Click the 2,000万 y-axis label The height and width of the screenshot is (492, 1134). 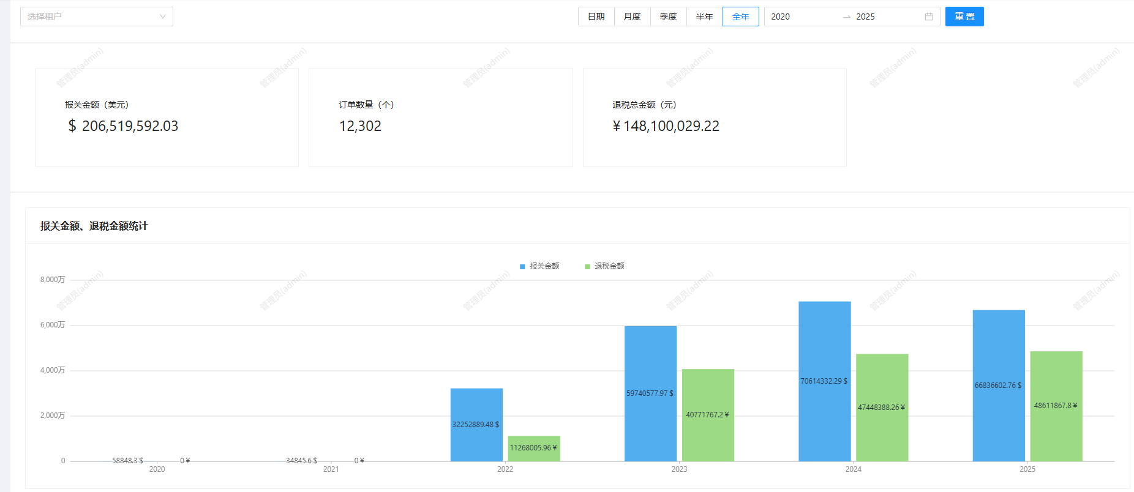point(53,416)
